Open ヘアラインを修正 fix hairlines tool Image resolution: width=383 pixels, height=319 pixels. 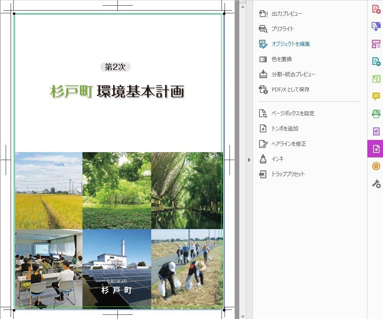point(283,144)
